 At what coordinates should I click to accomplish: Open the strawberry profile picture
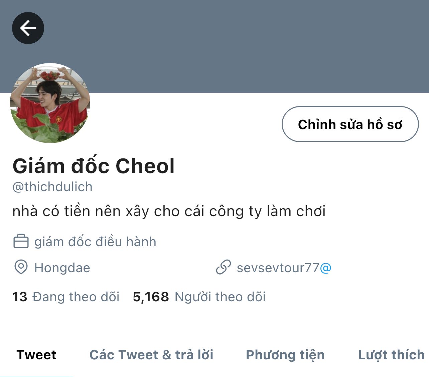[50, 103]
